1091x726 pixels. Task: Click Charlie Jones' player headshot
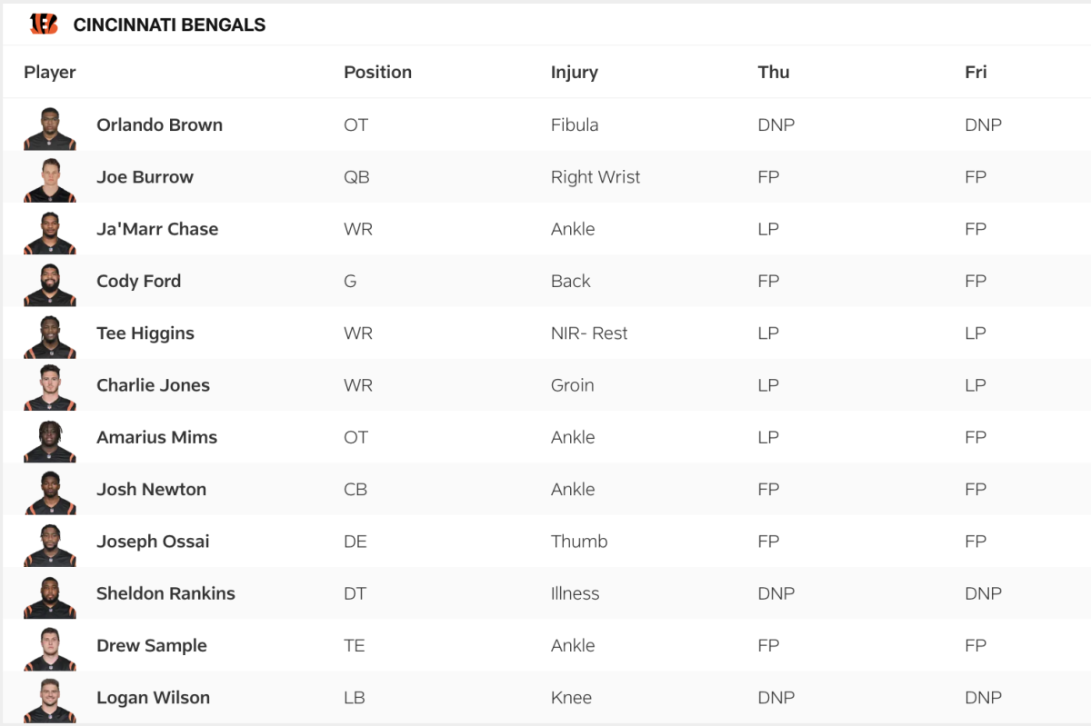tap(50, 388)
